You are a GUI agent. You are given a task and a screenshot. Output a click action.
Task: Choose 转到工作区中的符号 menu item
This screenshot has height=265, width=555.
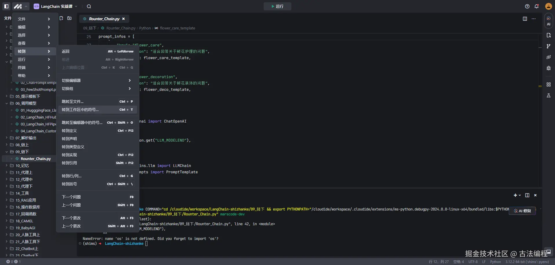(80, 110)
